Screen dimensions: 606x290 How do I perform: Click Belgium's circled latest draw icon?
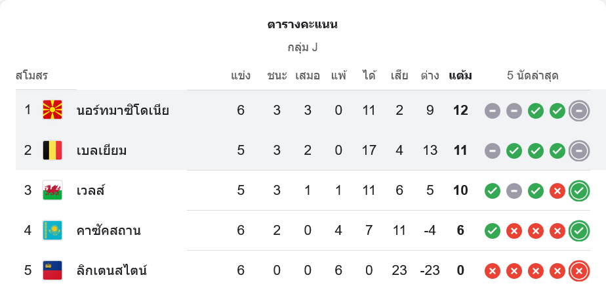[578, 150]
